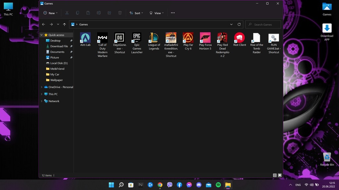The height and width of the screenshot is (190, 339).
Task: Select Quick access in the sidebar
Action: [x=56, y=35]
